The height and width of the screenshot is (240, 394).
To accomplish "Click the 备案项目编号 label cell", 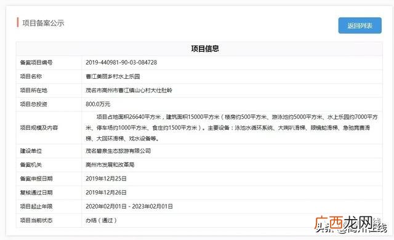I will click(x=49, y=63).
